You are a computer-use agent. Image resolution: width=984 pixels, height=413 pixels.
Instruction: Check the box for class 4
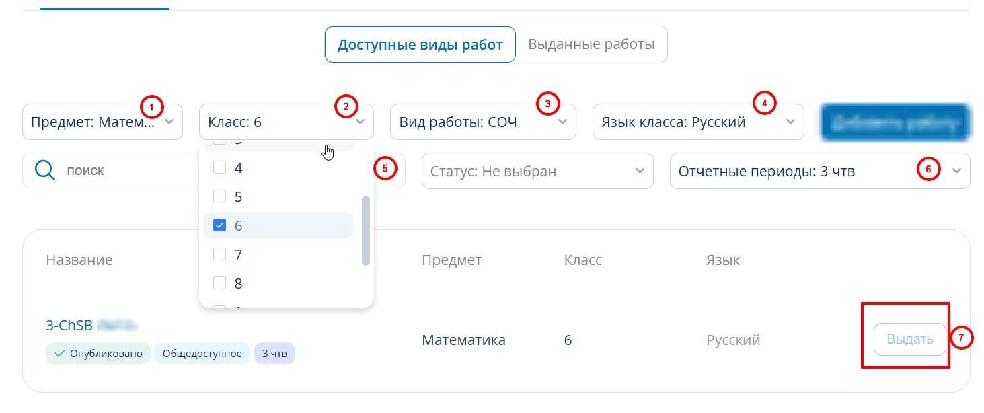click(219, 167)
